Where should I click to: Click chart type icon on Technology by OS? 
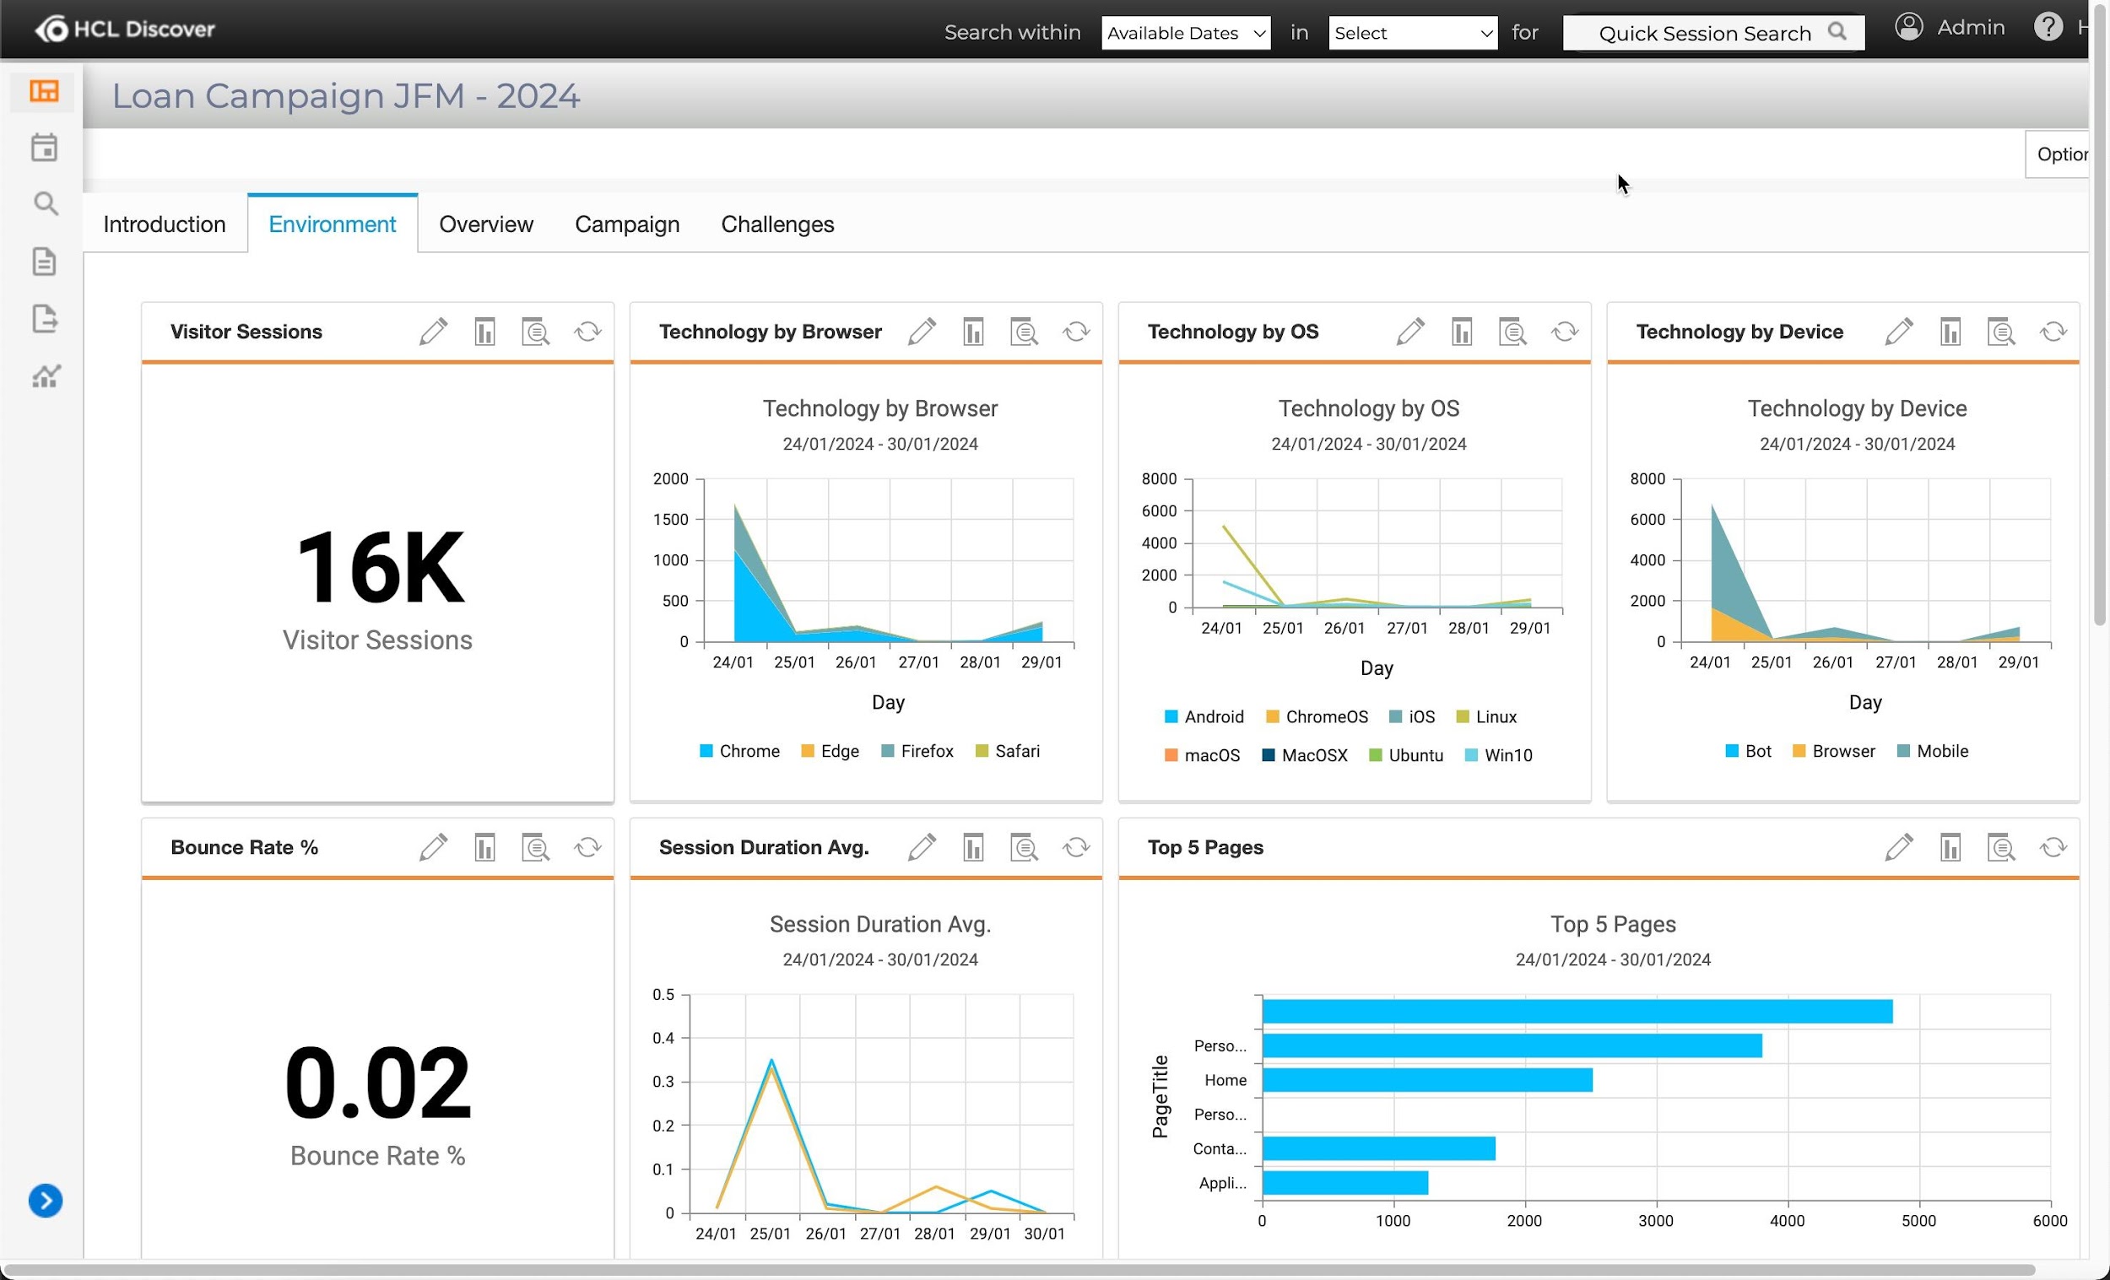click(1462, 332)
